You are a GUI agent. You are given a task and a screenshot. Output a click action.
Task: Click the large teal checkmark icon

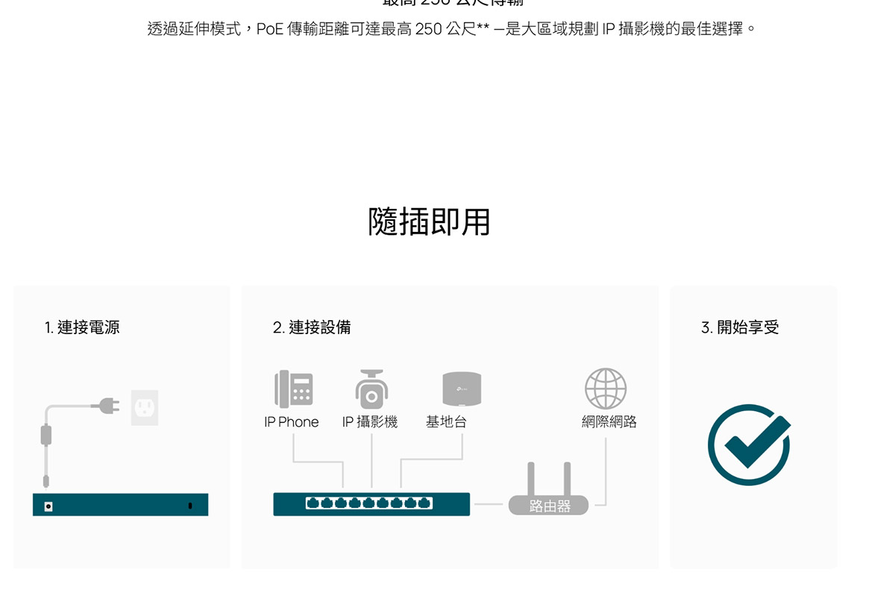pos(749,445)
